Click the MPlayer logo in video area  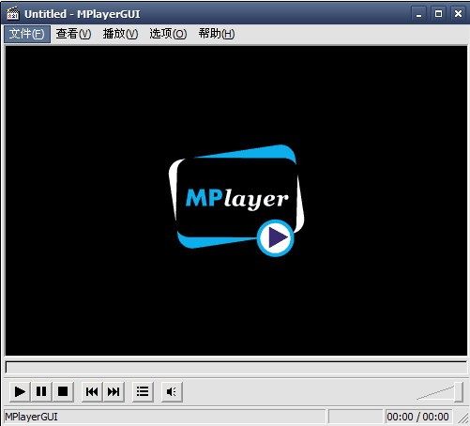pos(236,201)
